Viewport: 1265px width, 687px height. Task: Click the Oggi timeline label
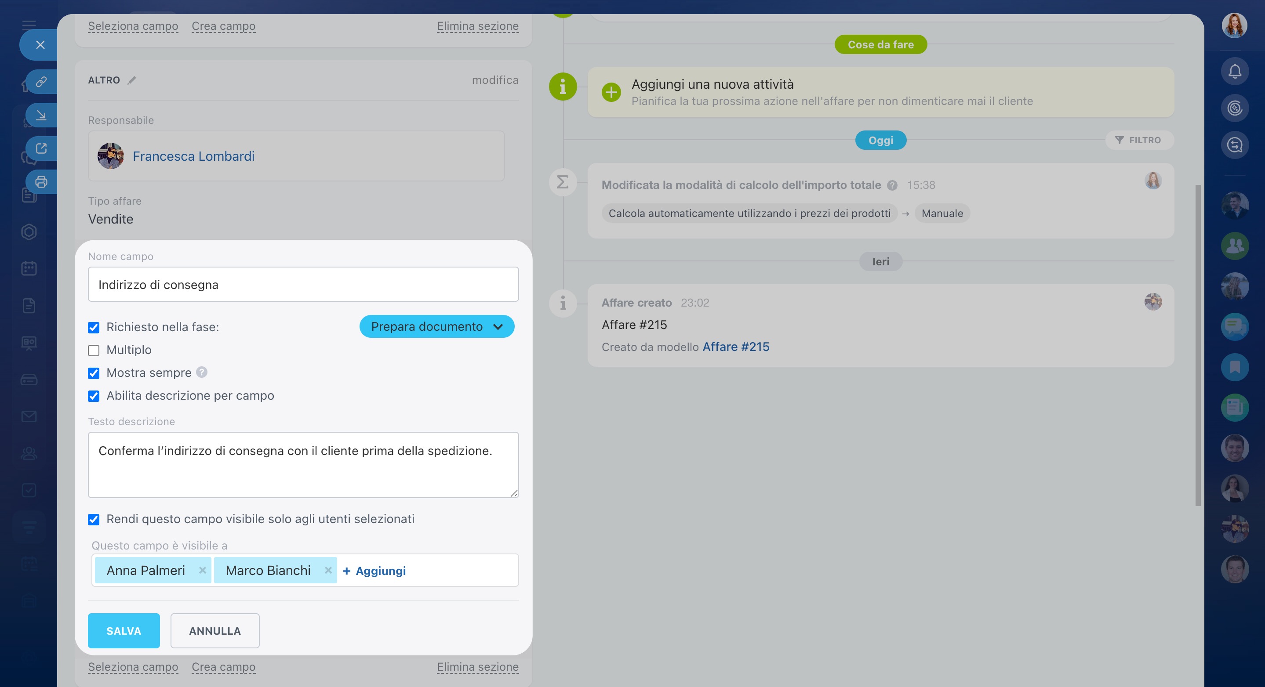(x=880, y=141)
